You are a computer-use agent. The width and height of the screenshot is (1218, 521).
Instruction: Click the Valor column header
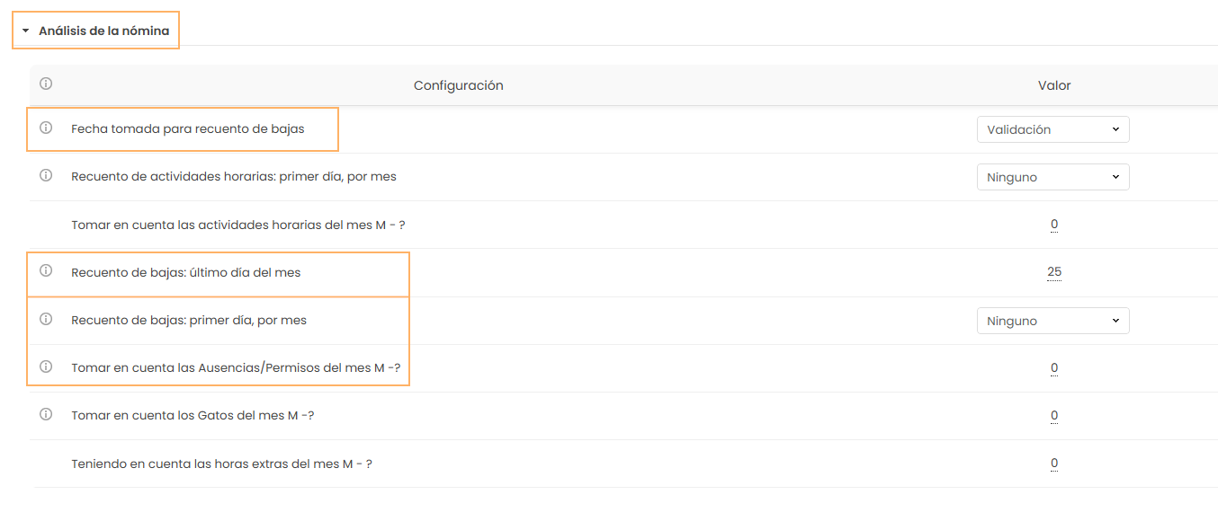pyautogui.click(x=1053, y=85)
